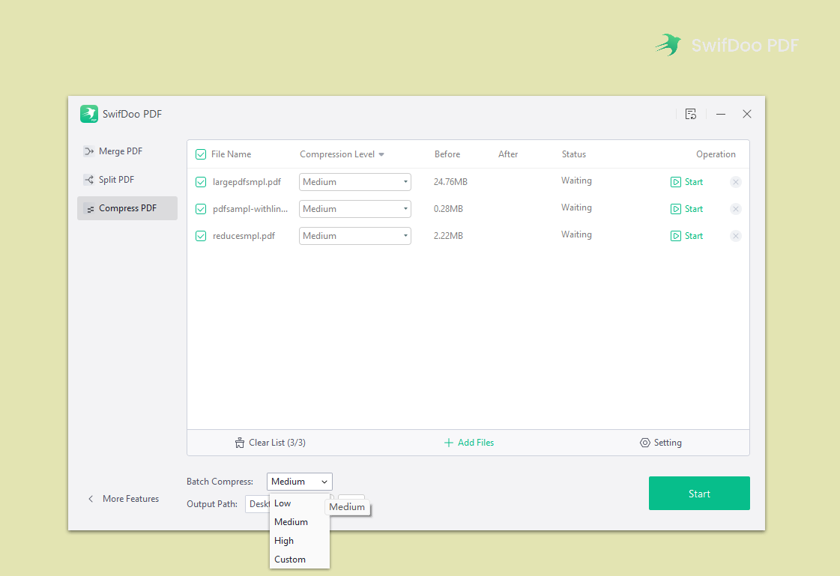Click the file name largepdfsmpl.pdf
This screenshot has height=576, width=840.
click(247, 182)
